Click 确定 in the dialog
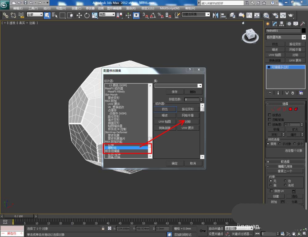Image resolution: width=308 pixels, height=237 pixels. click(x=175, y=163)
